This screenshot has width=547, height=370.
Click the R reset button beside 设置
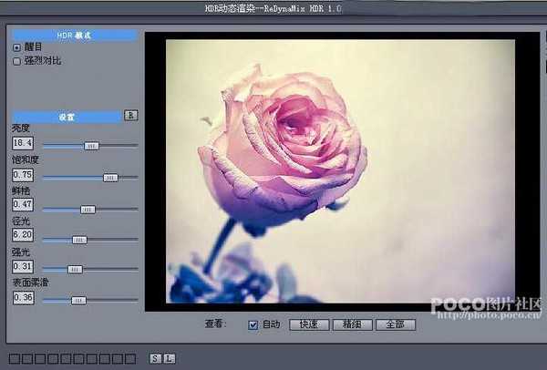pos(130,116)
